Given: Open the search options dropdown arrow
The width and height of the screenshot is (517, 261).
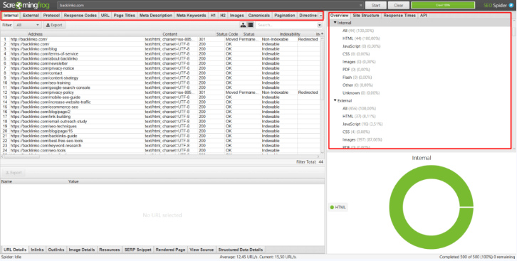Looking at the screenshot, I should [x=320, y=25].
